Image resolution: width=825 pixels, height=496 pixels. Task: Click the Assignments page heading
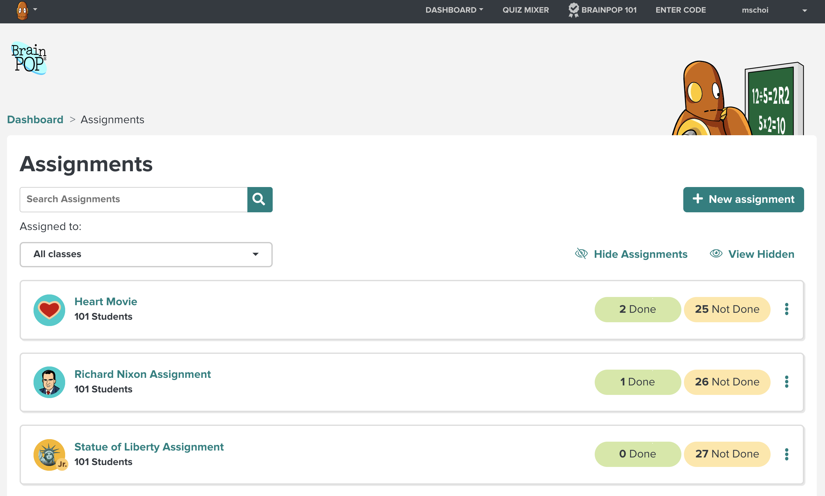point(86,165)
